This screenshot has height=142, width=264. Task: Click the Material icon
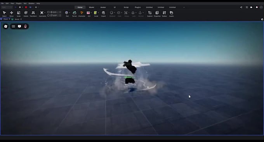click(111, 13)
